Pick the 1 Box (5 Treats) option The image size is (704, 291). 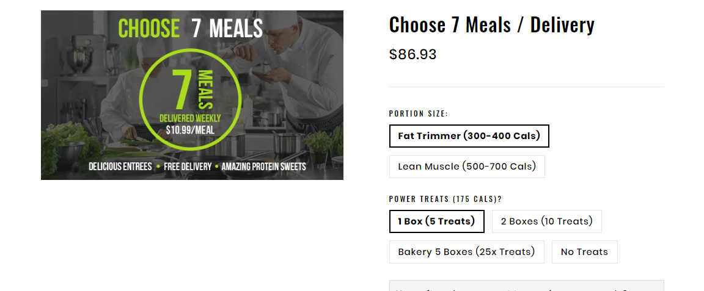(436, 221)
